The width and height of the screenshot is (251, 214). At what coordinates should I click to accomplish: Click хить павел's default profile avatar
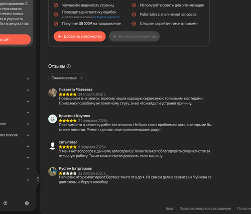click(53, 145)
